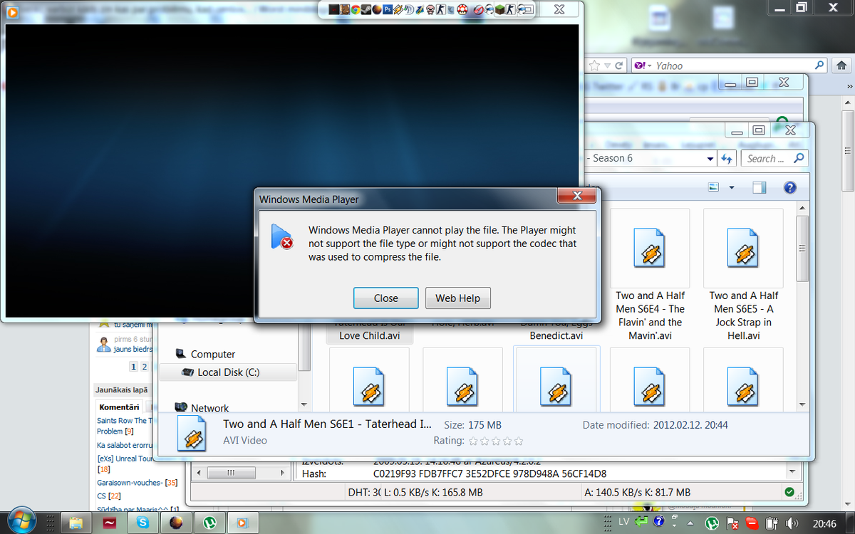Click the Date modified value in details pane
The image size is (855, 534).
[690, 425]
